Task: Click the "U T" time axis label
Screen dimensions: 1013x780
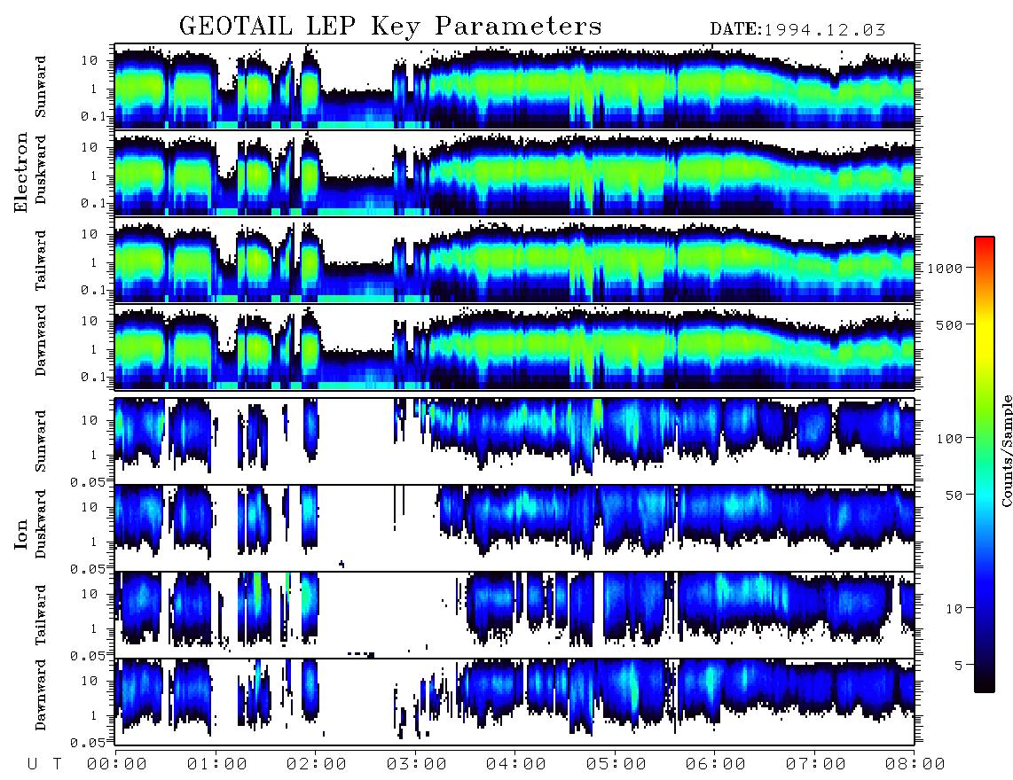Action: pyautogui.click(x=44, y=764)
